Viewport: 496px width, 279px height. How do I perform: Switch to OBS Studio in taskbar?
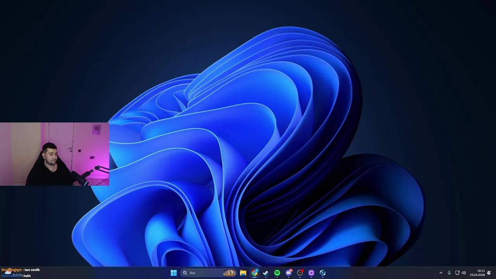pyautogui.click(x=300, y=273)
